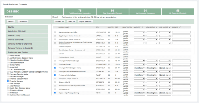
Task: Open Sales Rep dropdown for Brandskyddsföreningen Skåne
Action: click(139, 32)
